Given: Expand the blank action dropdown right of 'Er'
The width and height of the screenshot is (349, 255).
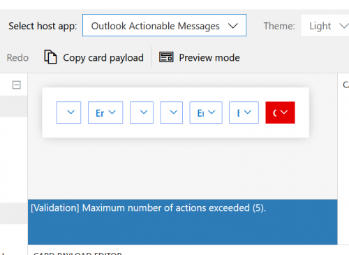Looking at the screenshot, I should pos(142,112).
